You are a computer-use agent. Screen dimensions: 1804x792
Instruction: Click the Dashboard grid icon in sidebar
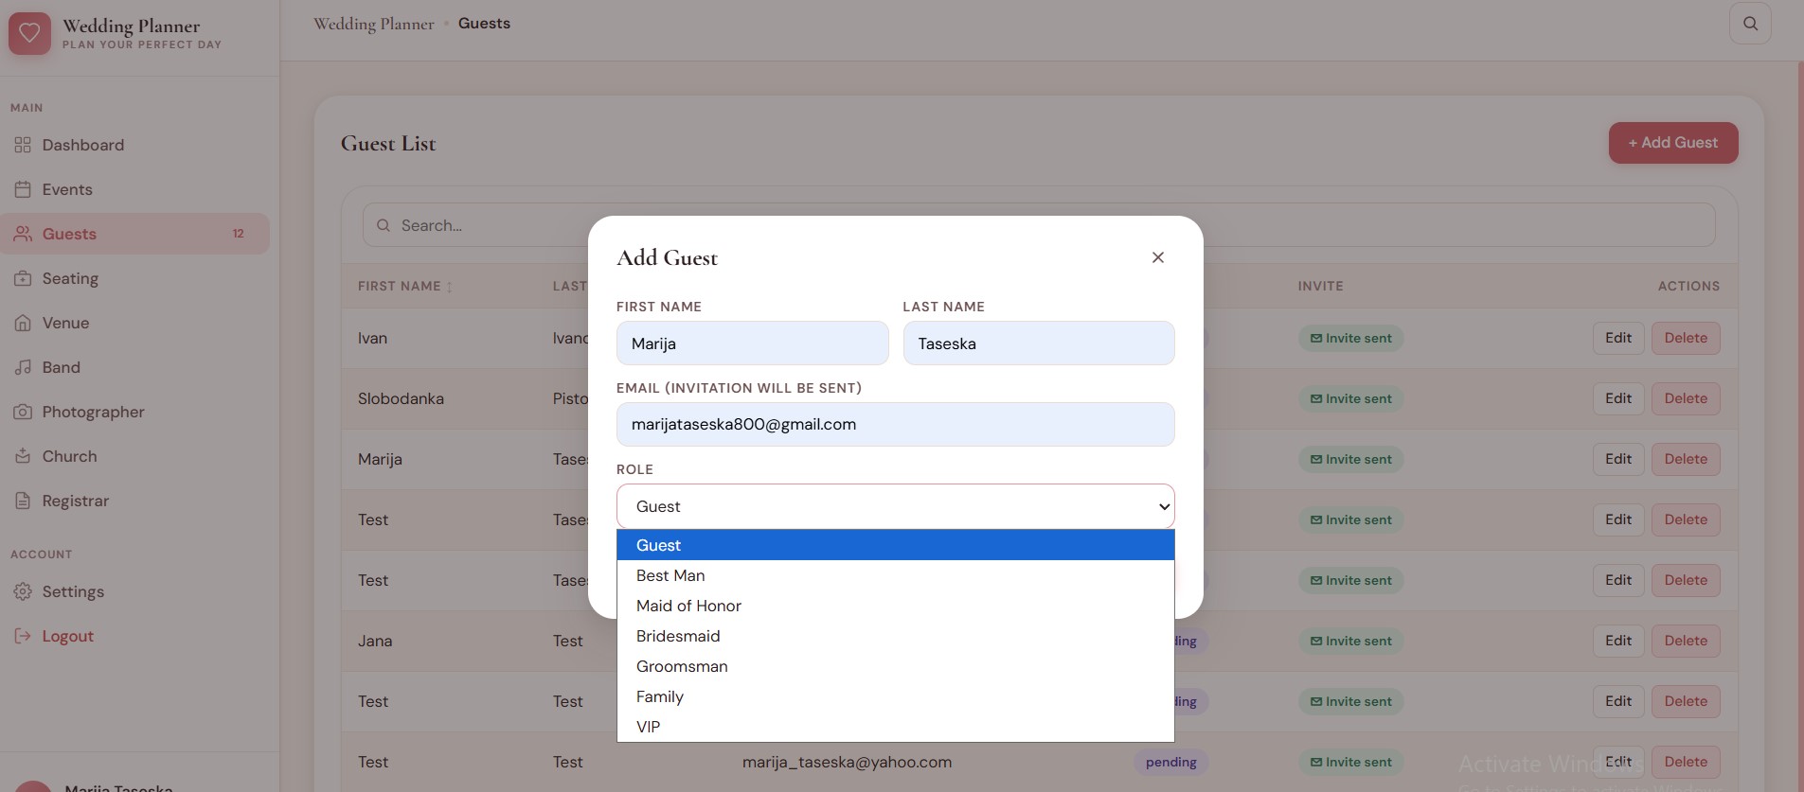(x=23, y=145)
